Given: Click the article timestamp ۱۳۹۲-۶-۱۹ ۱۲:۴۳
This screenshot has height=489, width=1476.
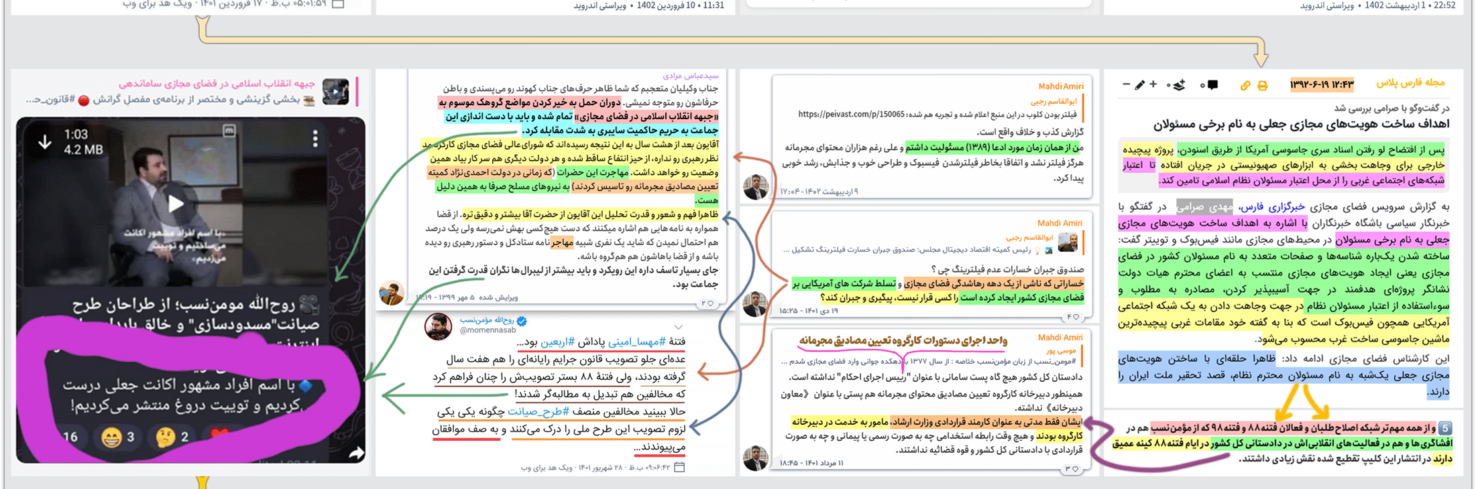Looking at the screenshot, I should tap(1322, 84).
